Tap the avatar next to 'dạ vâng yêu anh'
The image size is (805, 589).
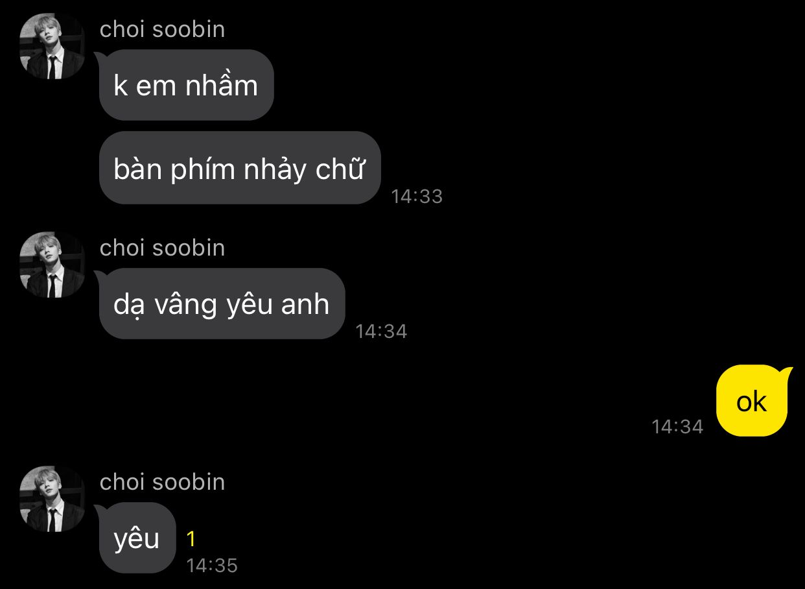tap(52, 265)
